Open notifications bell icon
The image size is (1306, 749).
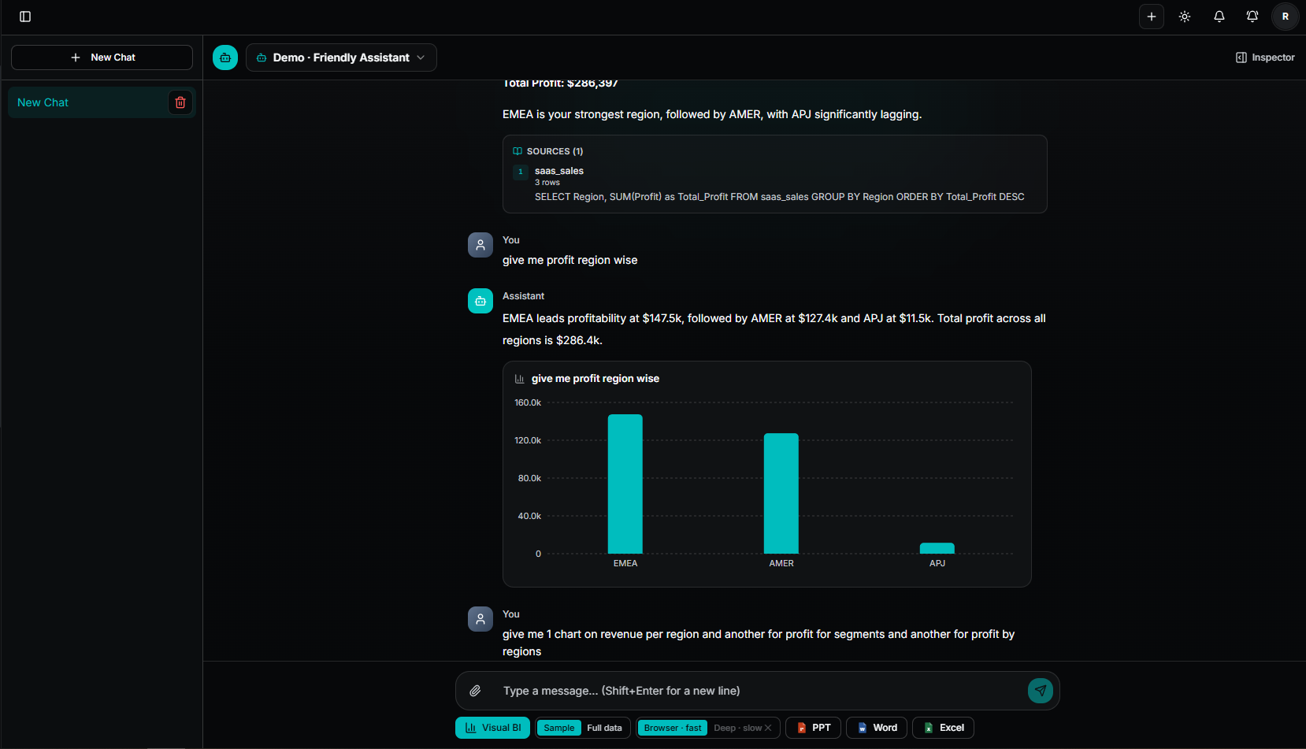[x=1219, y=17]
